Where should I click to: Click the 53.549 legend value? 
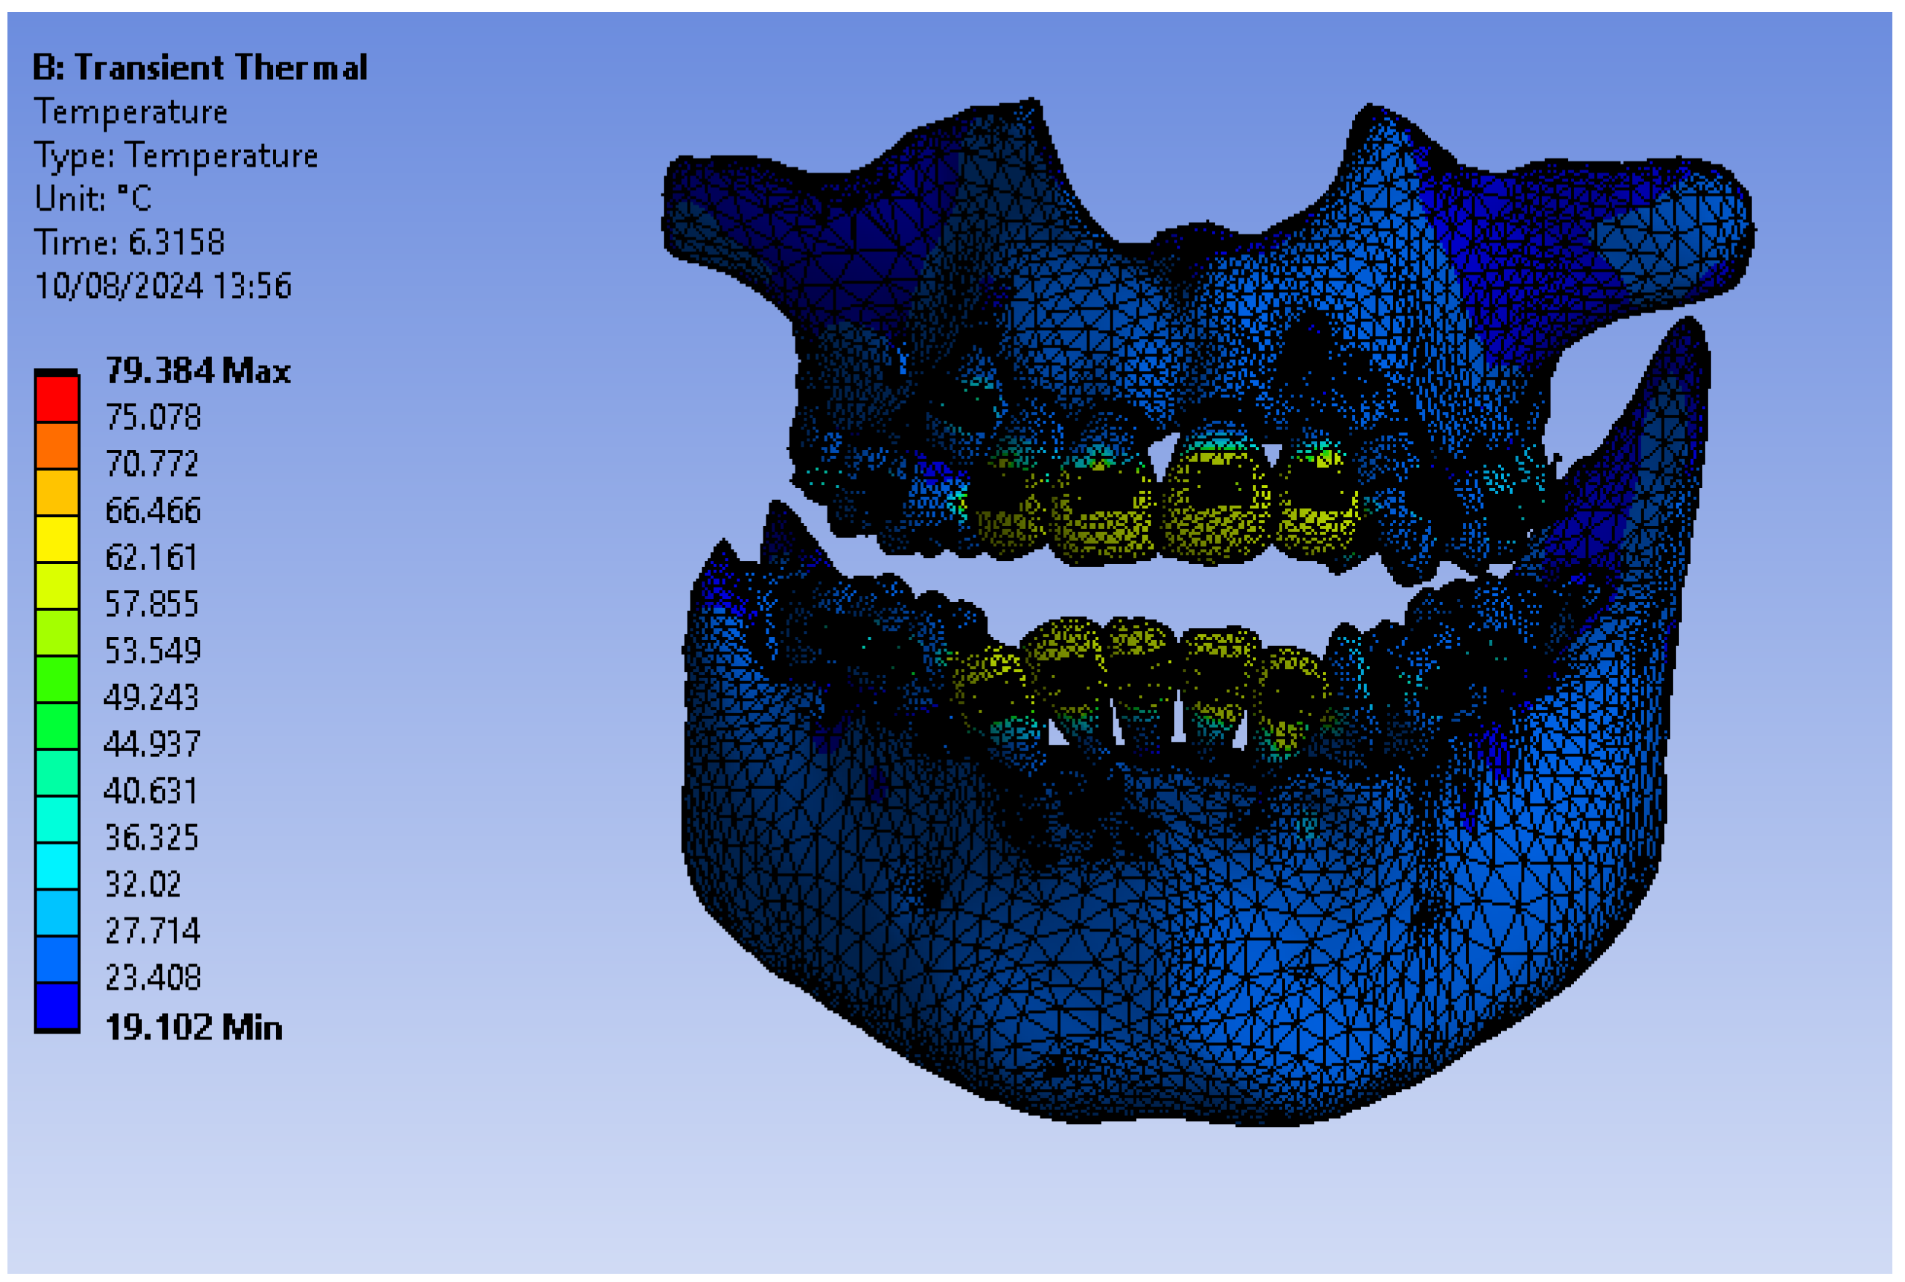153,651
